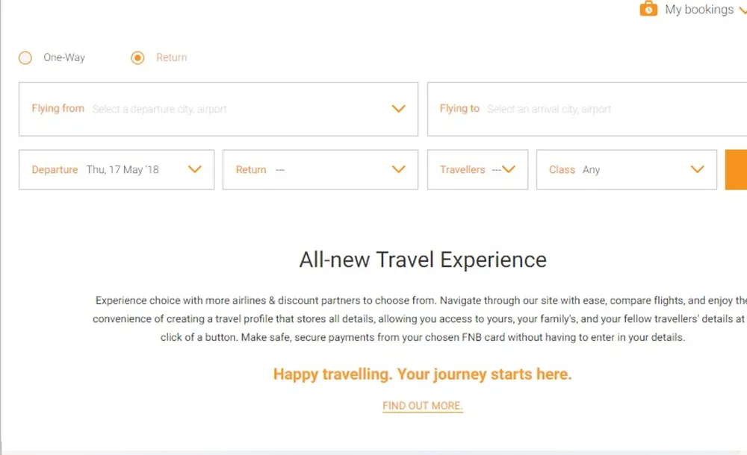Screen dimensions: 747x455
Task: Click the Travellers selection box
Action: pyautogui.click(x=471, y=170)
